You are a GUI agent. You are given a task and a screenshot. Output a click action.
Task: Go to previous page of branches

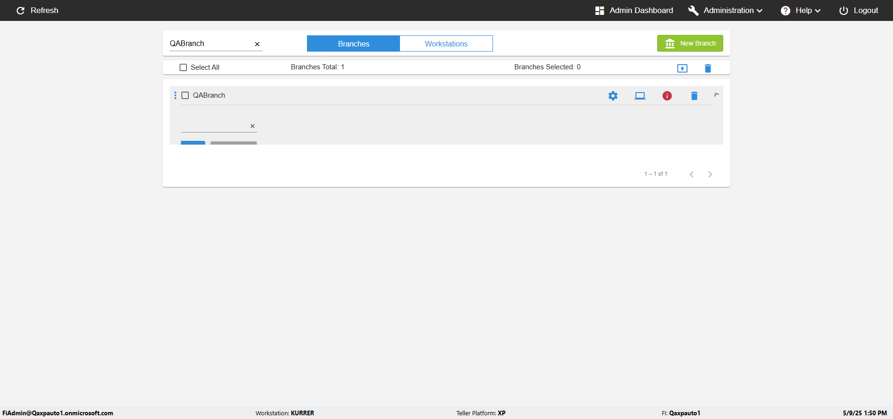[692, 174]
